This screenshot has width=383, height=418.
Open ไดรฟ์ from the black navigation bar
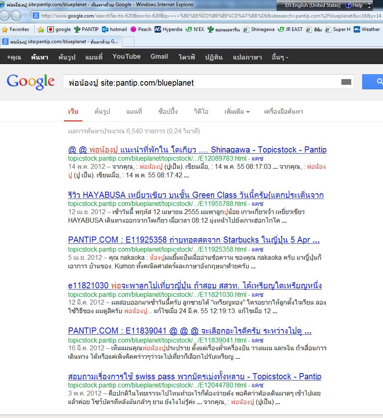pos(187,57)
